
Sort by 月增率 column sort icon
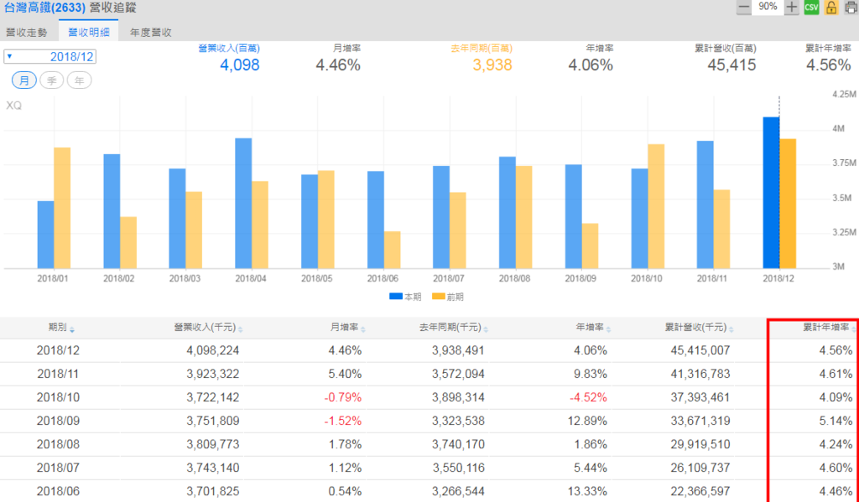[363, 329]
